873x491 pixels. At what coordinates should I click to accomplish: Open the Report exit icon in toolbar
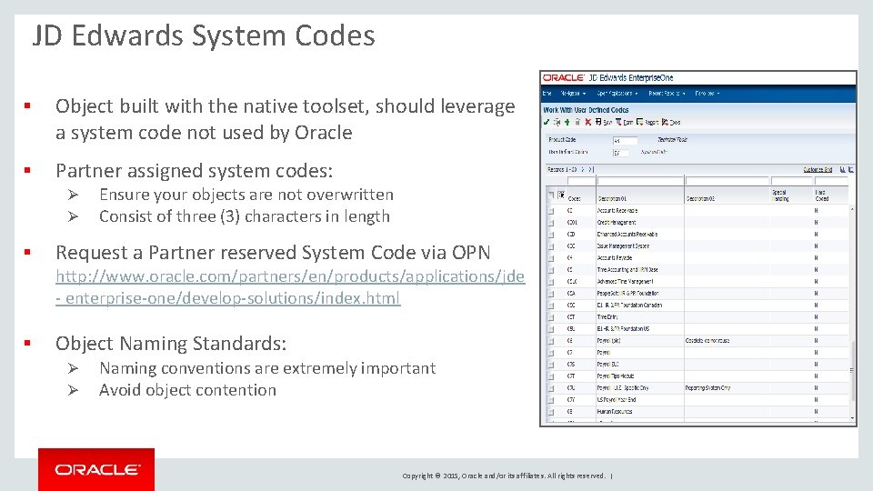pyautogui.click(x=639, y=122)
